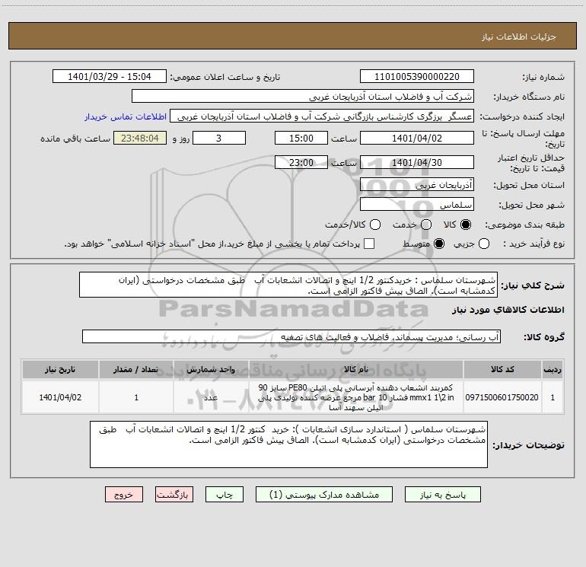Click the delivery city field سلماس

point(417,205)
